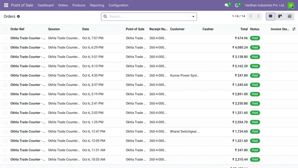Click the Oct 6, 12:09 PM date cell
Viewport: 298px width, 168px height.
[x=94, y=141]
